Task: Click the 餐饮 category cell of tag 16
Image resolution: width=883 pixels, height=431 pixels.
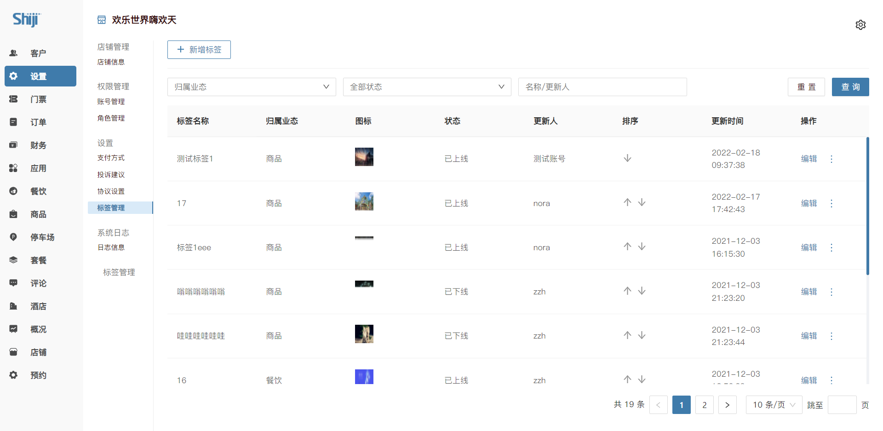Action: [x=274, y=380]
